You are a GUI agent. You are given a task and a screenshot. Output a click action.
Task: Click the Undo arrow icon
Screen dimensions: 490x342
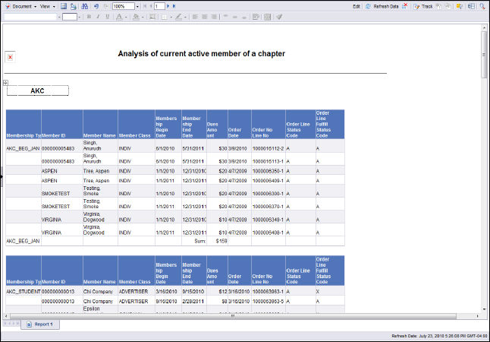[96, 5]
